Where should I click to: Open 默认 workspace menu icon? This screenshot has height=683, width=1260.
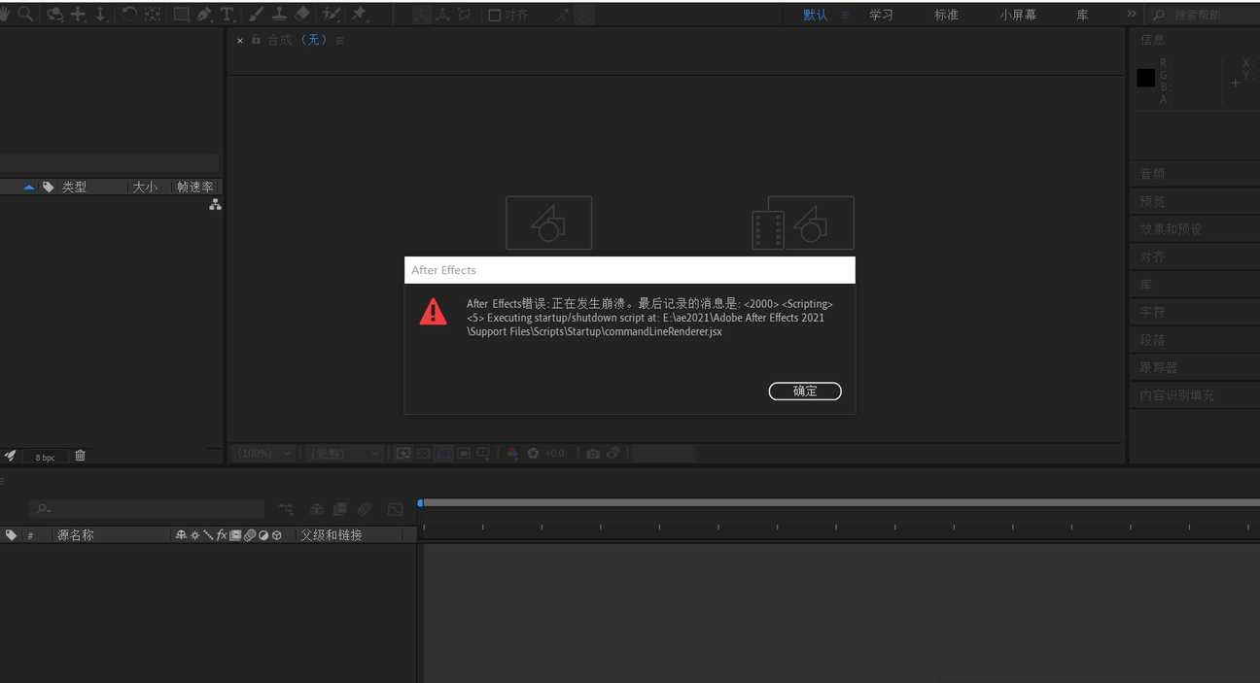(x=845, y=16)
